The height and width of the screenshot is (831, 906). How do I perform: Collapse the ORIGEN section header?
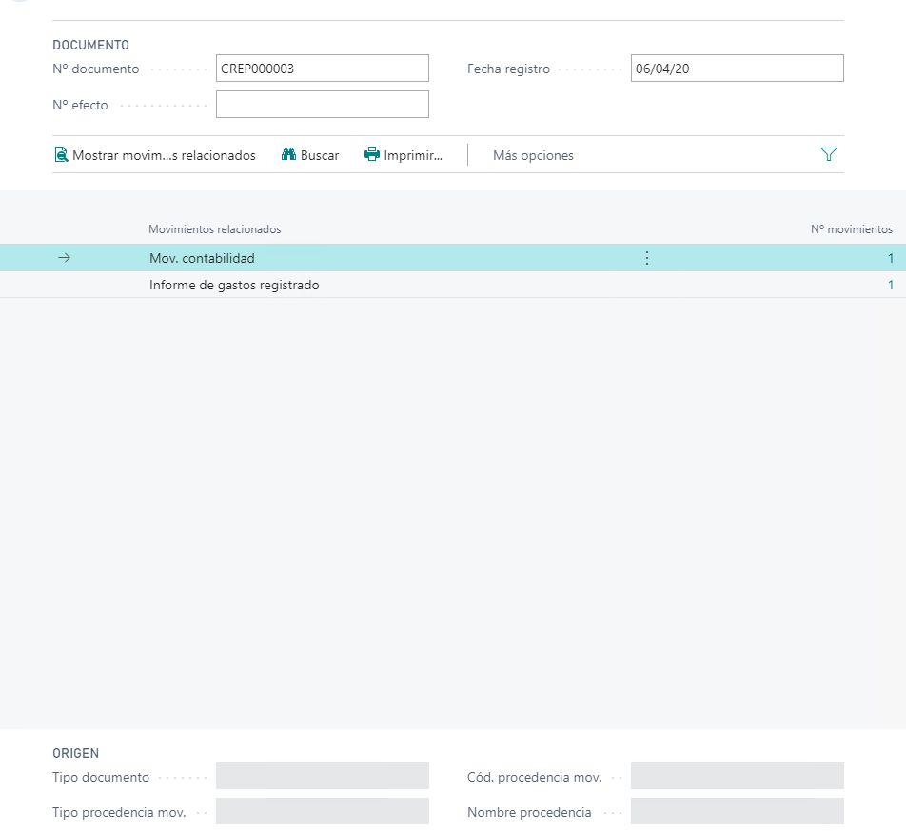point(73,753)
